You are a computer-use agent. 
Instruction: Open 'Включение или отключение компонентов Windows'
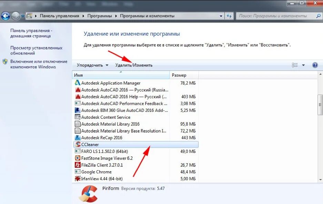(39, 64)
